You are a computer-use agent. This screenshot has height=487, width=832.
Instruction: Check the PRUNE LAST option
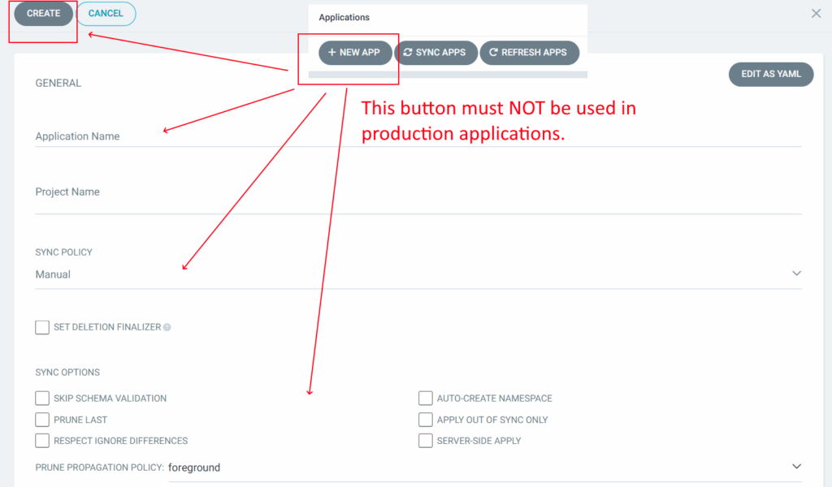coord(41,420)
